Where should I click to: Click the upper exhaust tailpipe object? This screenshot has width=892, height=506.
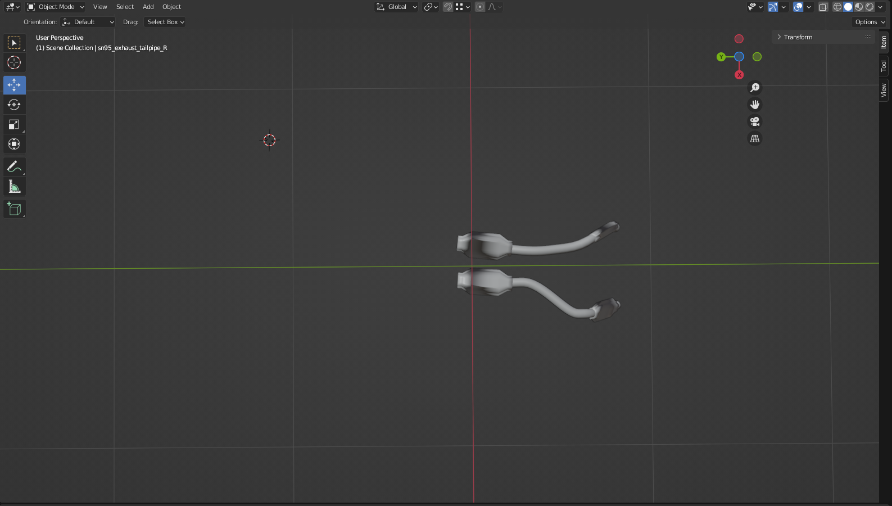(x=538, y=241)
